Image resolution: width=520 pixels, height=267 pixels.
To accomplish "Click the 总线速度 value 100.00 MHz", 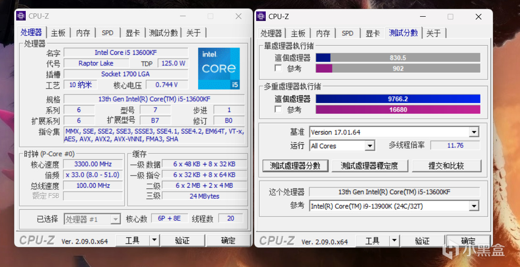I will 93,185.
